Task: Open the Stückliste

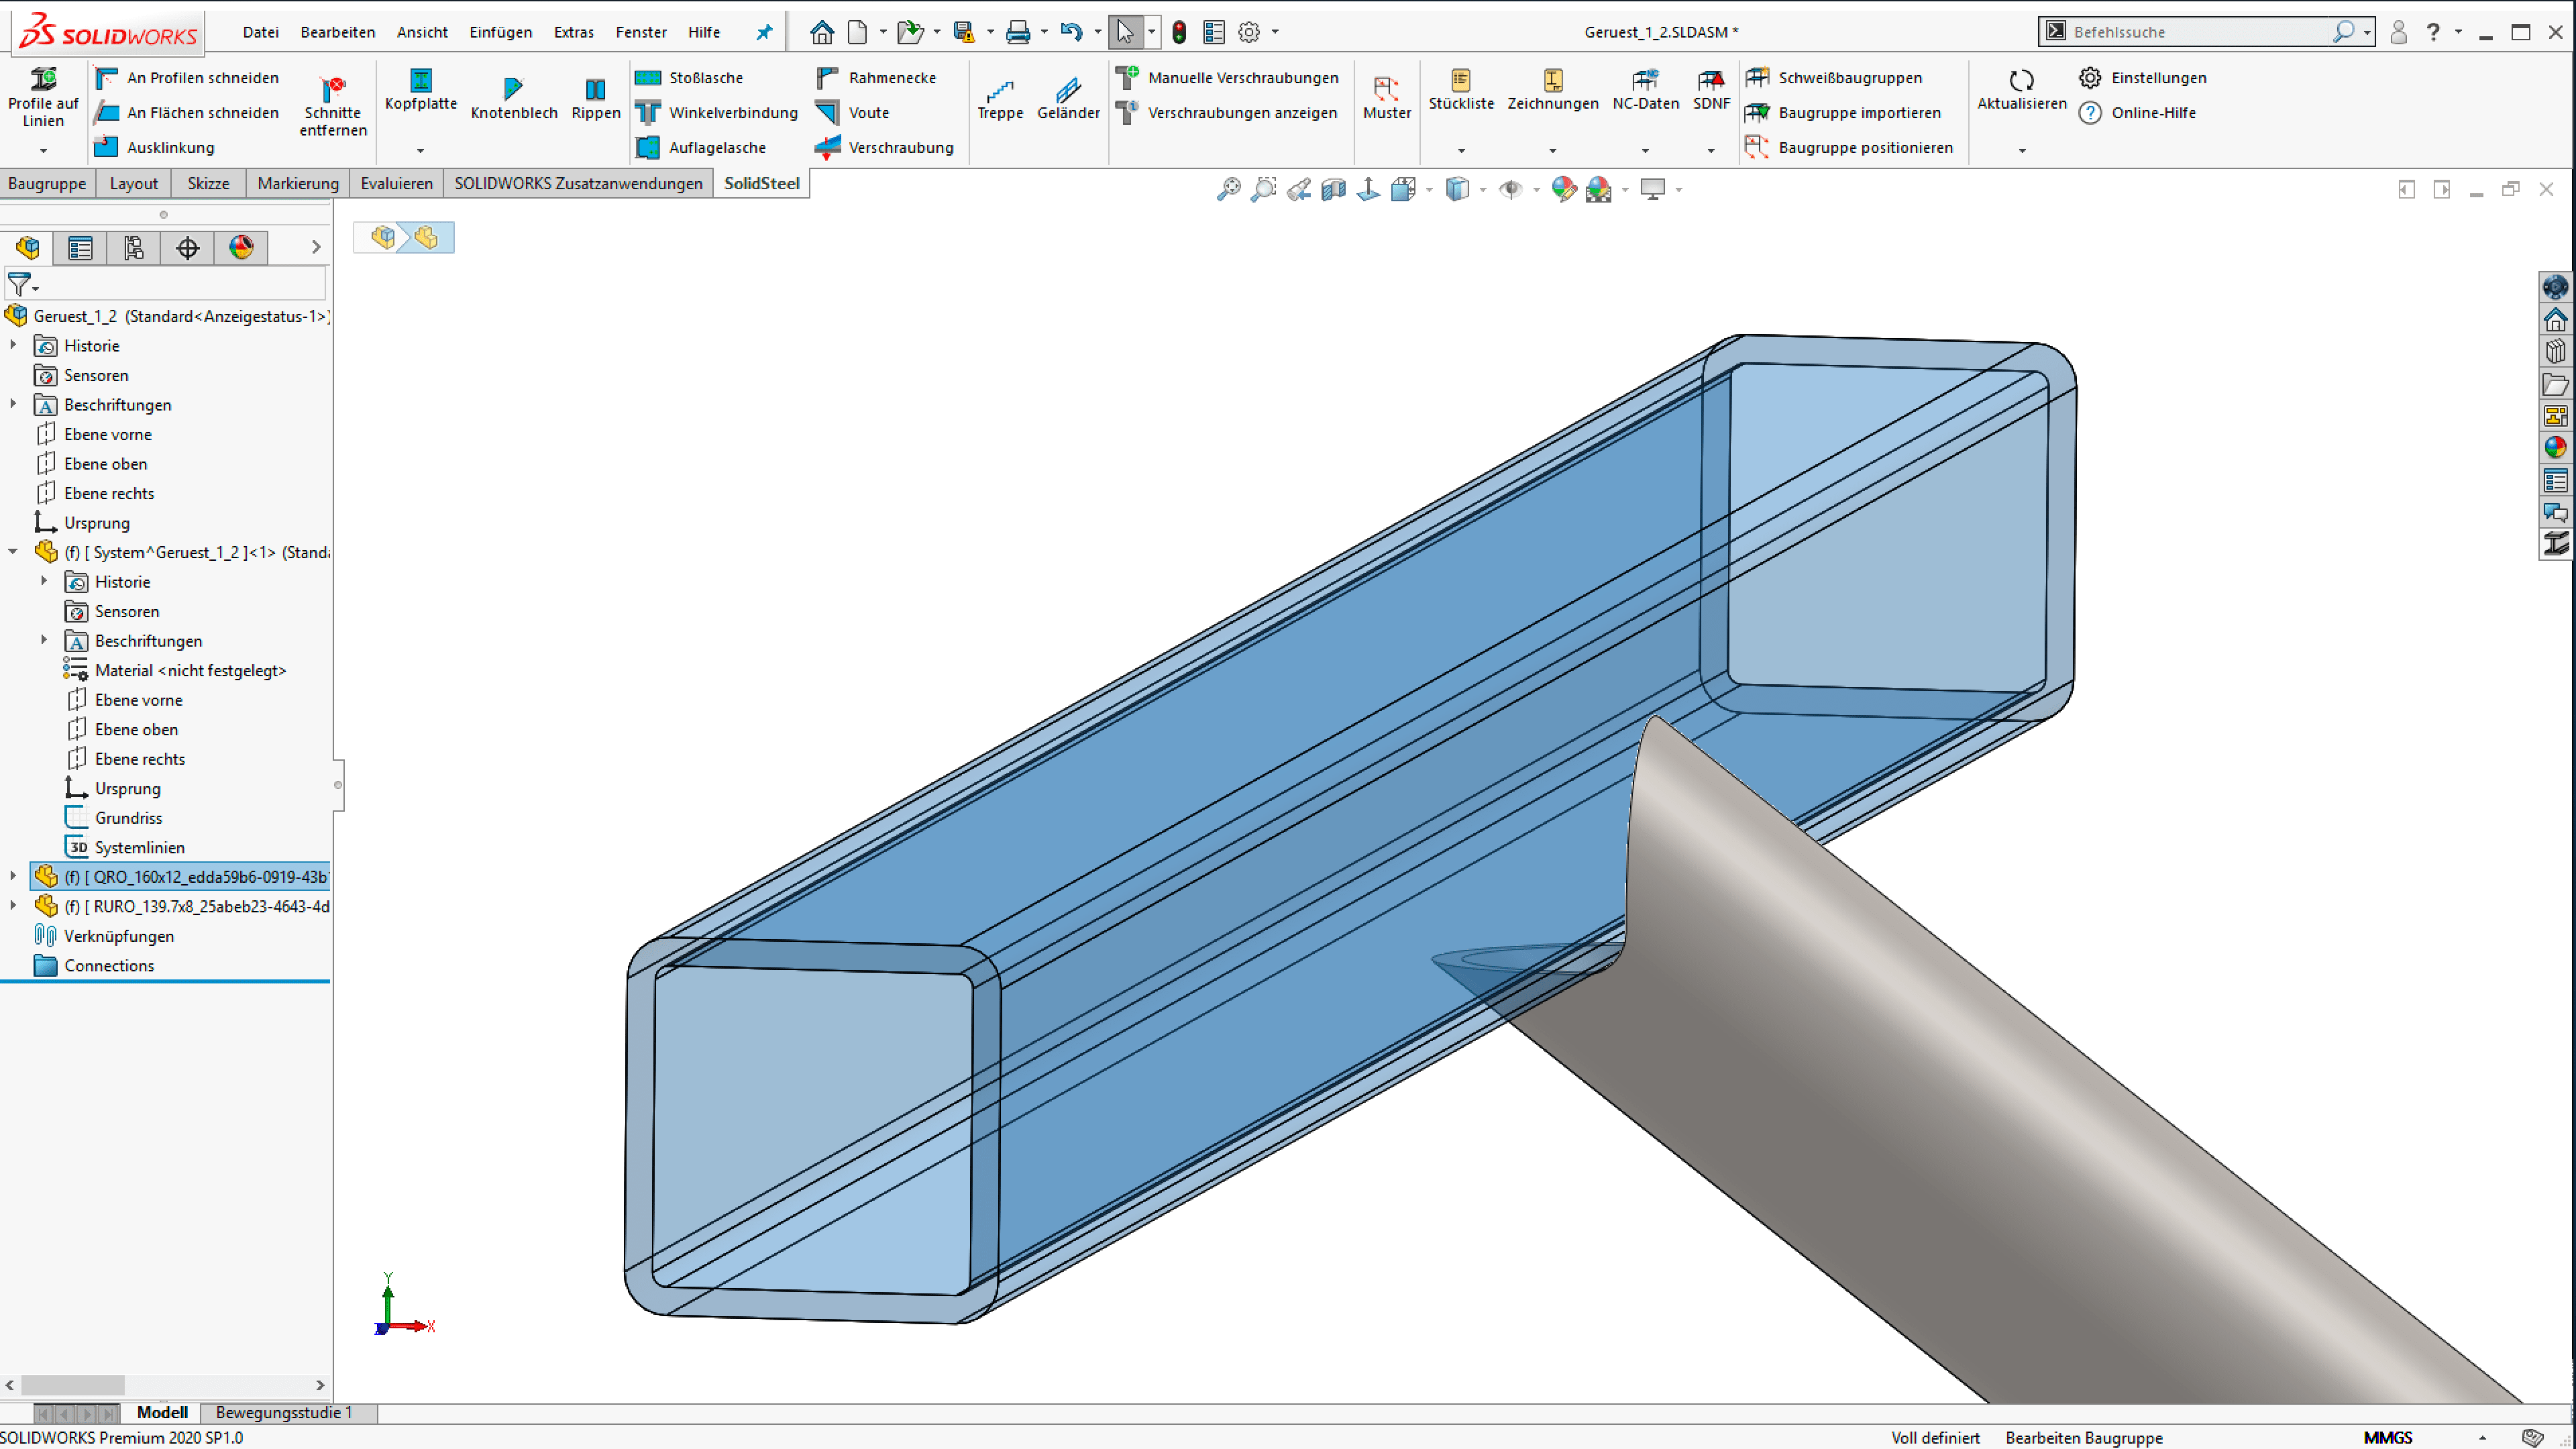Action: point(1461,89)
